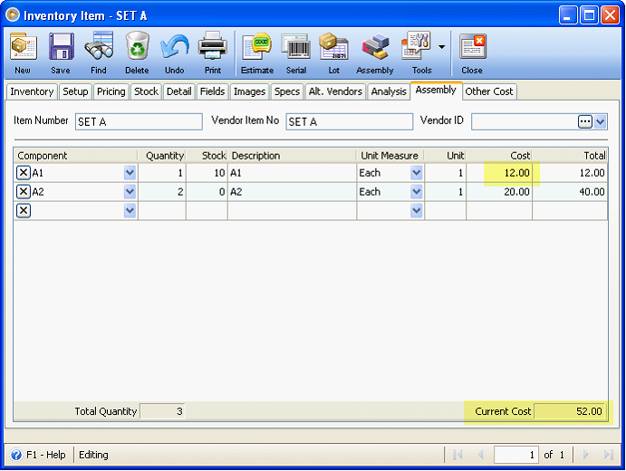Click the A2 quantity cell
The image size is (626, 471).
pyautogui.click(x=162, y=192)
